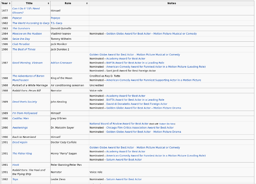Image resolution: width=256 pixels, height=184 pixels.
Task: Open Seize the Day film link
Action: [x=21, y=39]
